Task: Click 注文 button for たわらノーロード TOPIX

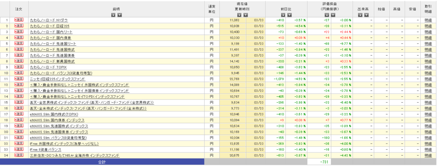Action: click(19, 67)
